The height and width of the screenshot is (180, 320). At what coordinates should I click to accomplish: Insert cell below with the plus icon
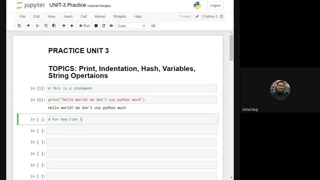click(28, 25)
